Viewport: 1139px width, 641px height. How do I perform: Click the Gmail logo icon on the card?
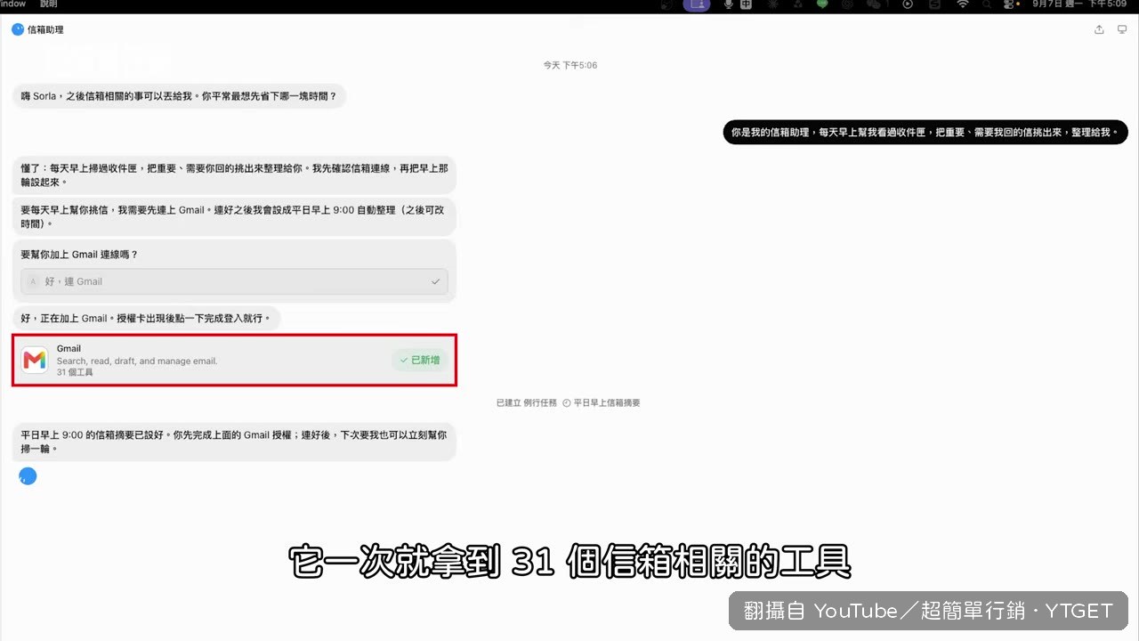point(35,360)
